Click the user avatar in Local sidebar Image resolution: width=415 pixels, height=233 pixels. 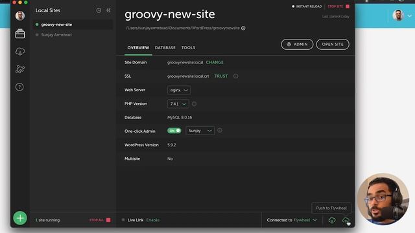coord(20,16)
